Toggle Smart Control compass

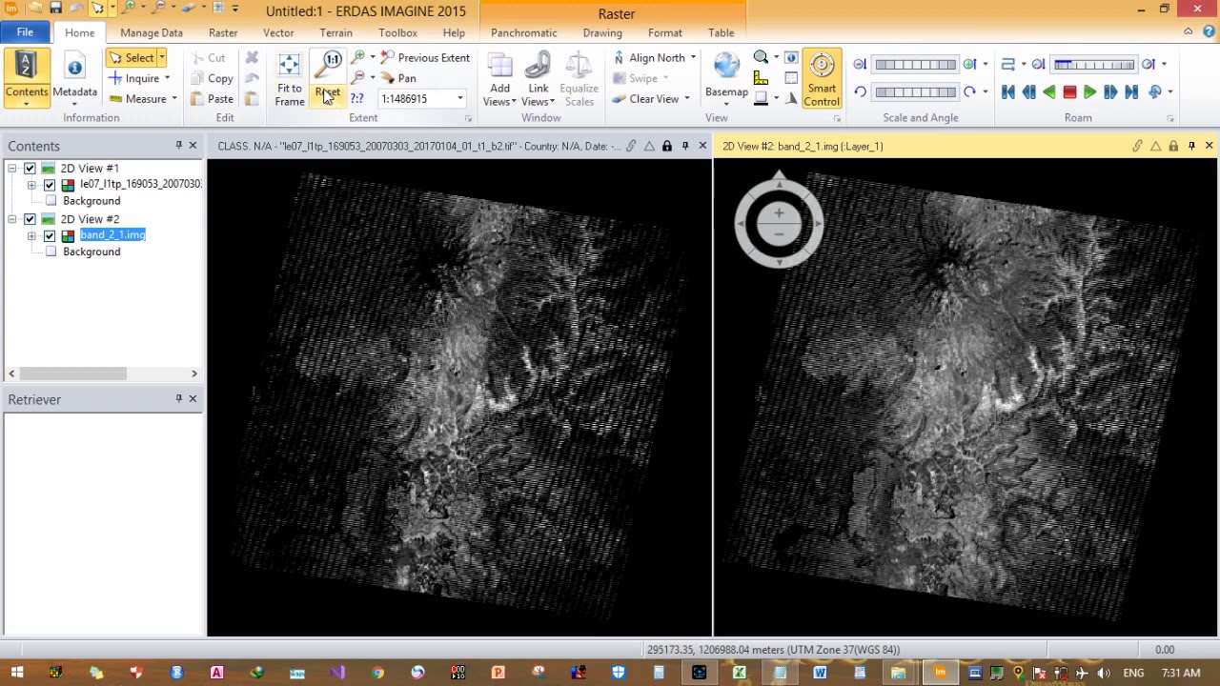822,79
